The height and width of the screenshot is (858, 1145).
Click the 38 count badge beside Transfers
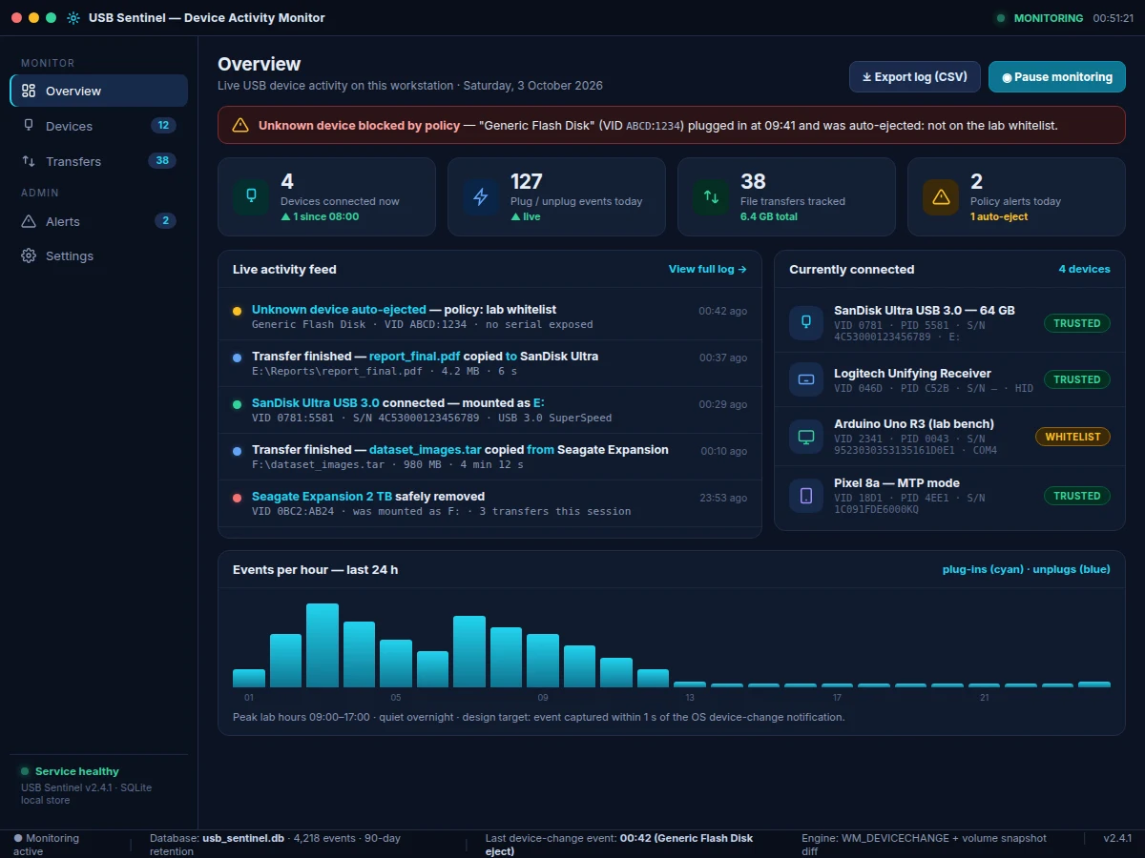(x=162, y=160)
